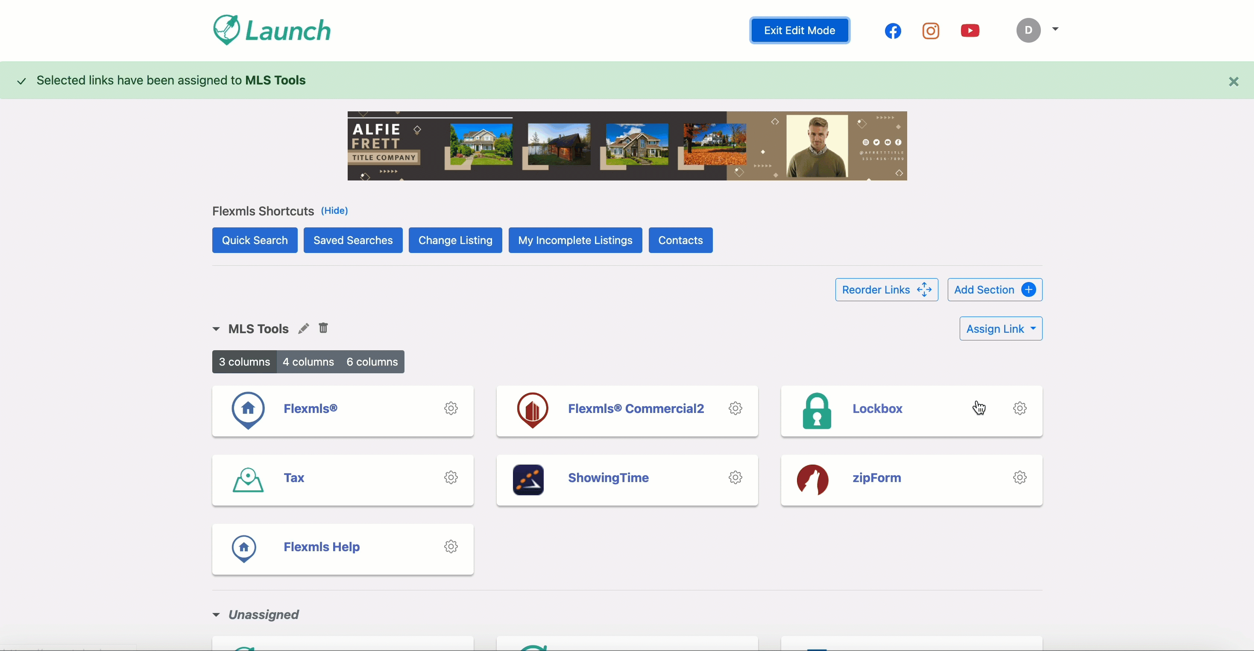
Task: Click the Tax map pin icon
Action: [x=248, y=480]
